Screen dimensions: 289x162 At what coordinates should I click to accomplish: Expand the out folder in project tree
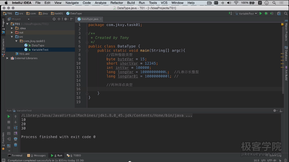coord(12,32)
